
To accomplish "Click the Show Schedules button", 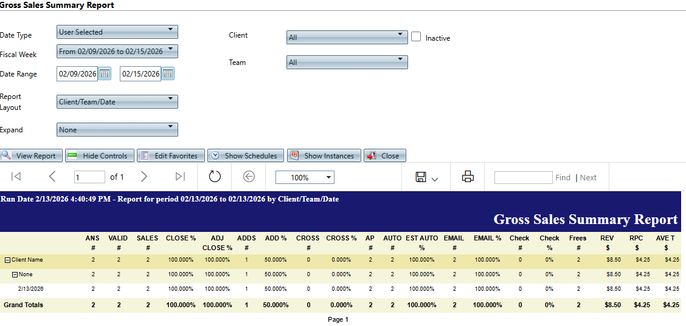I will [244, 156].
